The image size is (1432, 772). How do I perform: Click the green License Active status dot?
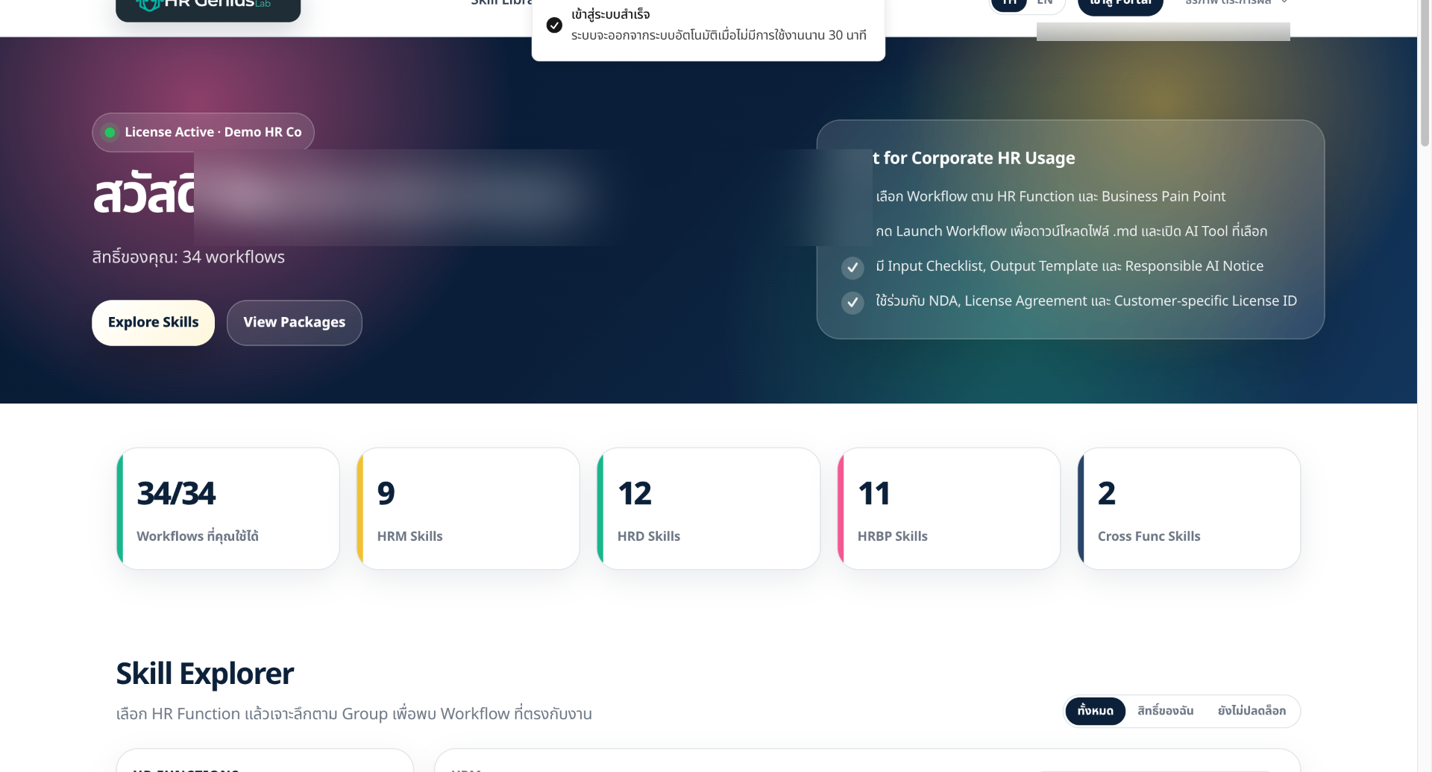pyautogui.click(x=110, y=132)
